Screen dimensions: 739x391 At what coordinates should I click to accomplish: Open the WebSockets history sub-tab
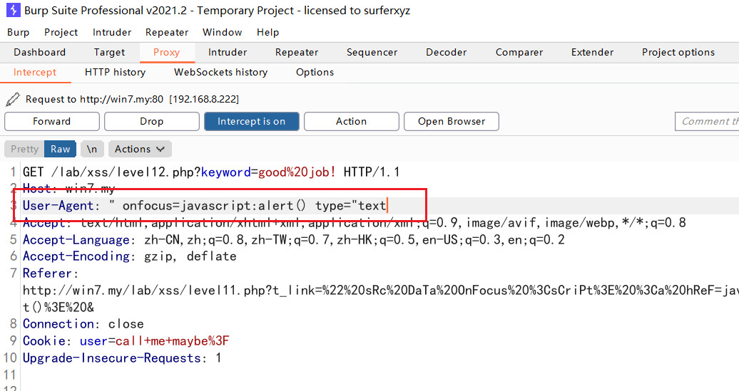pos(220,72)
